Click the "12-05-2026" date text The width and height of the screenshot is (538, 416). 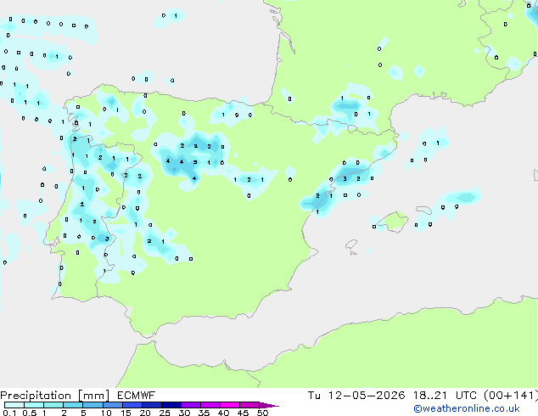(367, 396)
